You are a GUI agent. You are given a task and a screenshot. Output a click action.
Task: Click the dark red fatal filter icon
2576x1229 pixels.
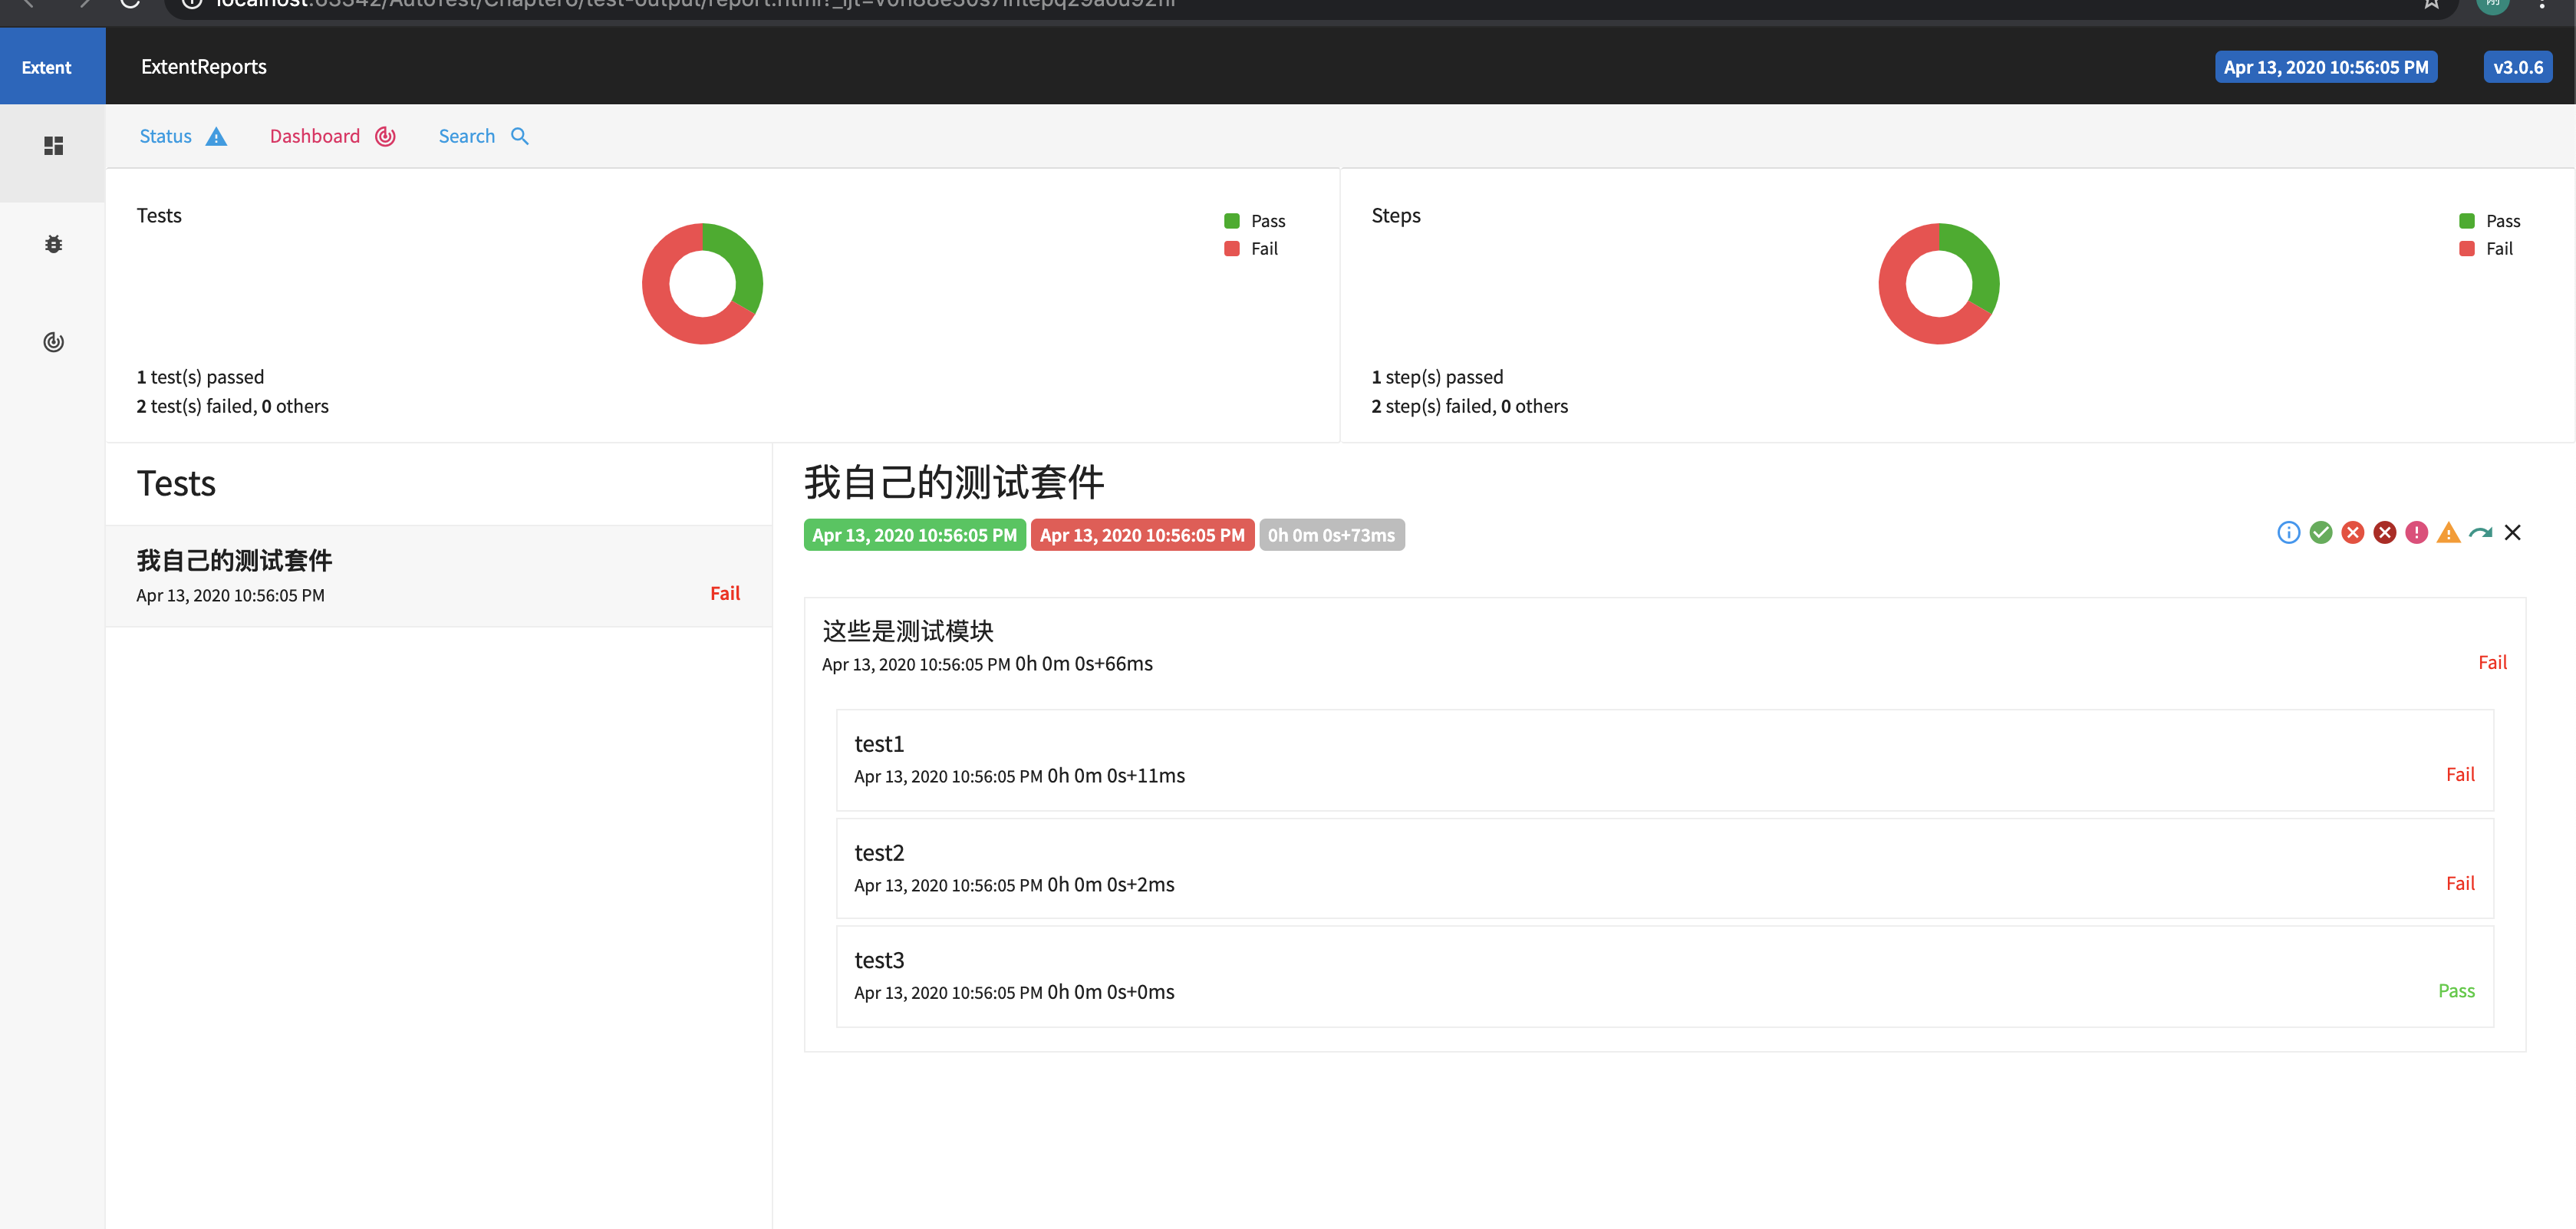2384,533
